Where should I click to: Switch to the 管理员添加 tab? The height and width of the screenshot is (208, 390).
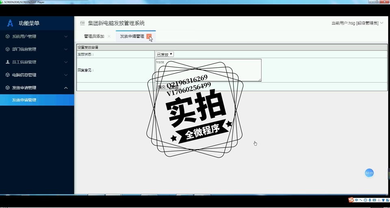pyautogui.click(x=94, y=36)
